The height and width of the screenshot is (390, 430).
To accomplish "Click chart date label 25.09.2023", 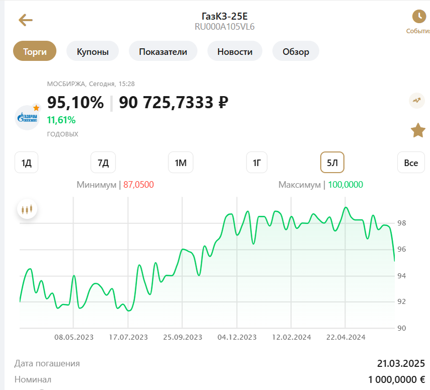I will point(183,337).
